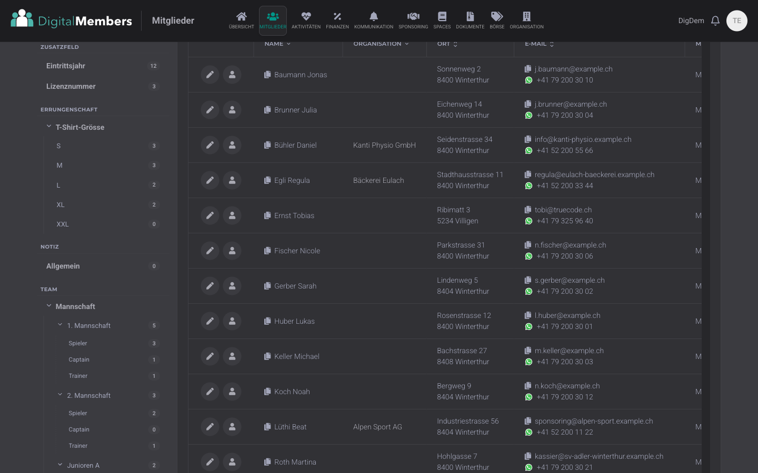Open profile icon for Ernst Tobias
758x473 pixels.
pos(232,215)
